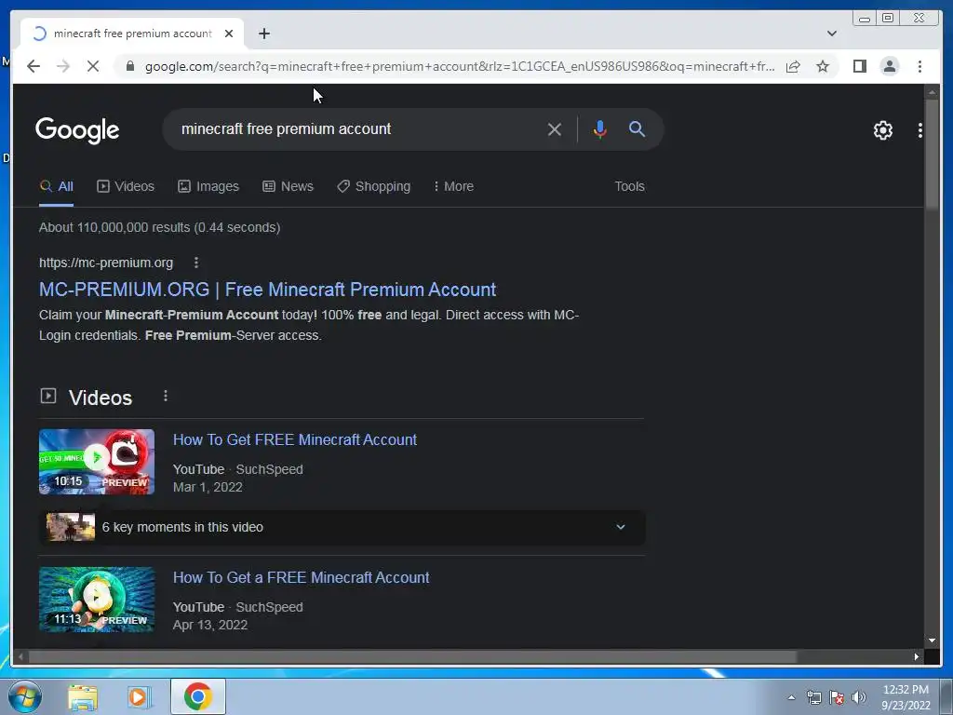Play the 10:15 video thumbnail preview
Image resolution: width=953 pixels, height=715 pixels.
click(97, 462)
